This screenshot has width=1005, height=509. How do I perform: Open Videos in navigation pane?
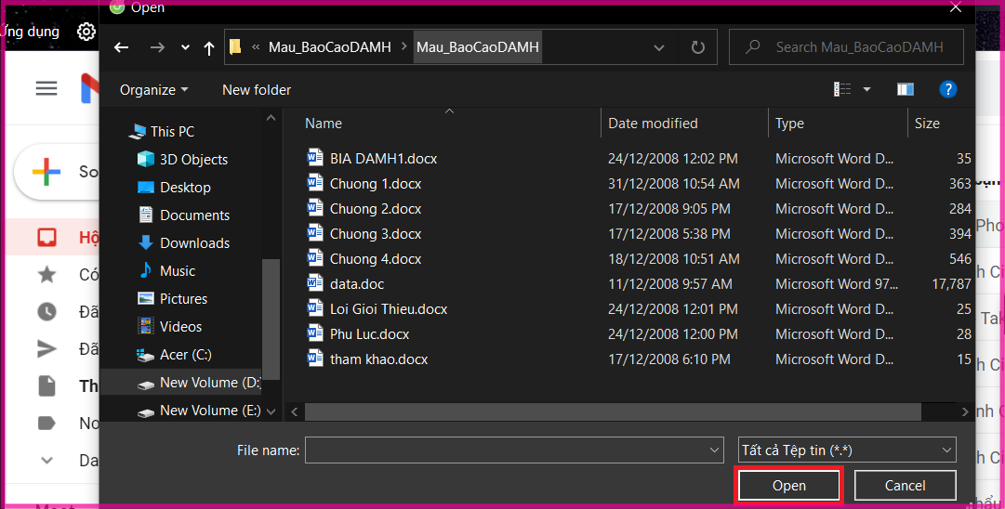(170, 327)
